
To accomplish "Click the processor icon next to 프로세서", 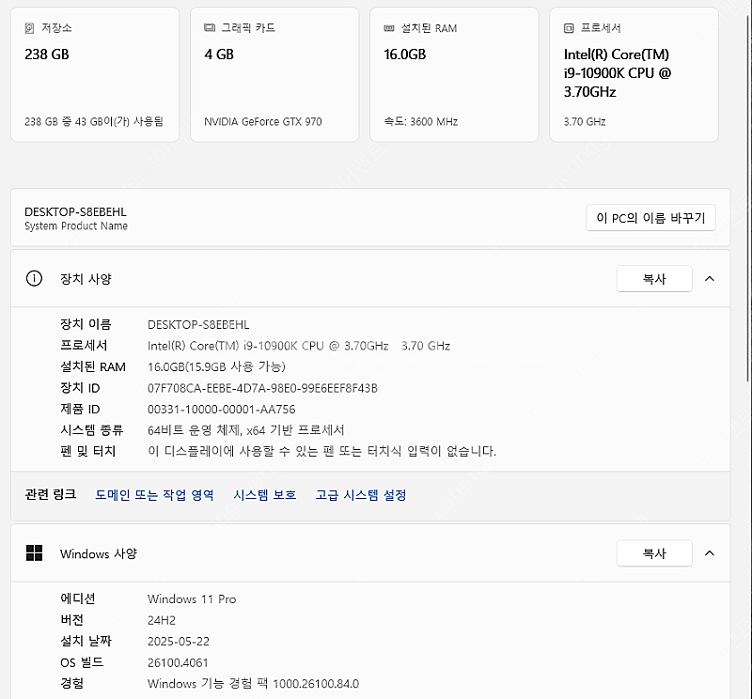I will 569,28.
